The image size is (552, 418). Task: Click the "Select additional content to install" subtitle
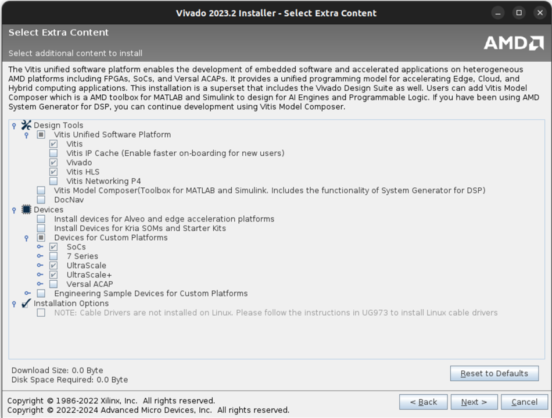[x=76, y=53]
